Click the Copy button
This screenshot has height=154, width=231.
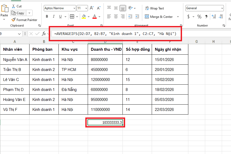tap(18, 13)
